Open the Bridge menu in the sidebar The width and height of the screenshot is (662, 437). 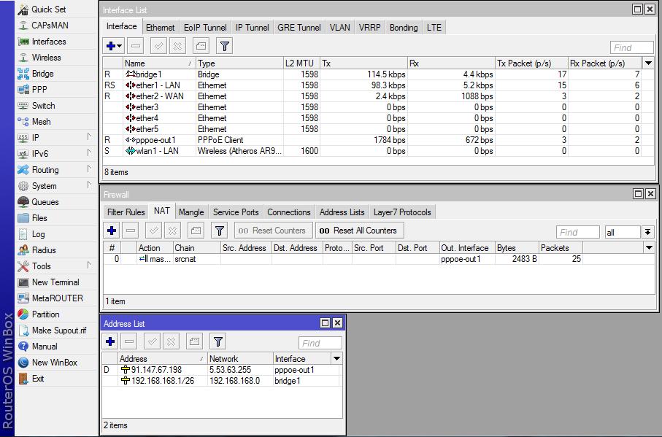56,74
